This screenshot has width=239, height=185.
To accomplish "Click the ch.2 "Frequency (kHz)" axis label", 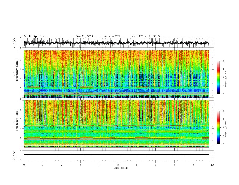I will [x=17, y=120].
